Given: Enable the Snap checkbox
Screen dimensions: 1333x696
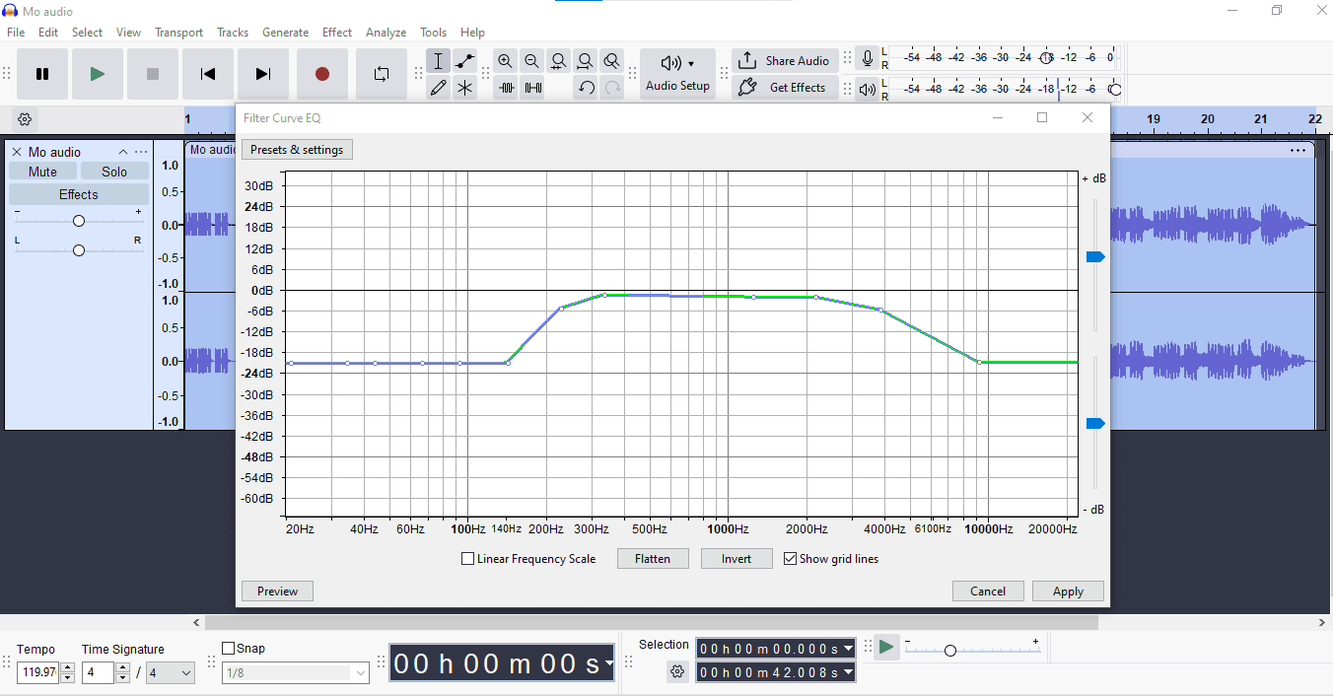Looking at the screenshot, I should tap(229, 649).
